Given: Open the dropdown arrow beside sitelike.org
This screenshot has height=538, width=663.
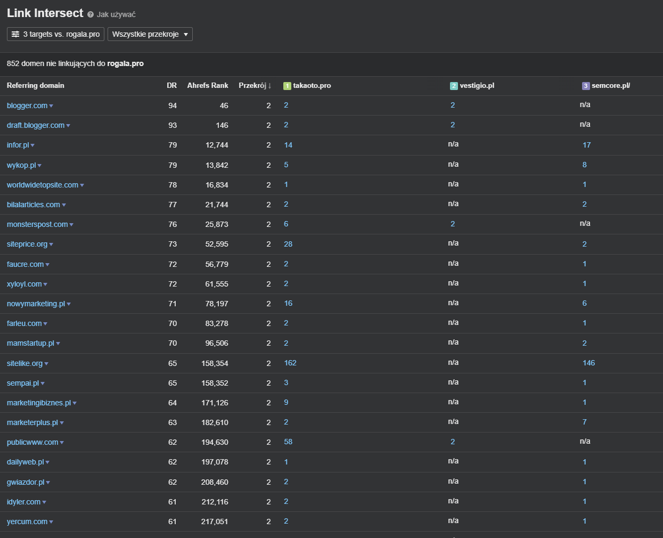Looking at the screenshot, I should click(46, 364).
